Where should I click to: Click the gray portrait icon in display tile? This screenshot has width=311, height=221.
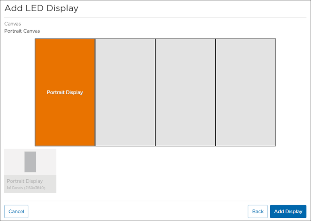[30, 162]
